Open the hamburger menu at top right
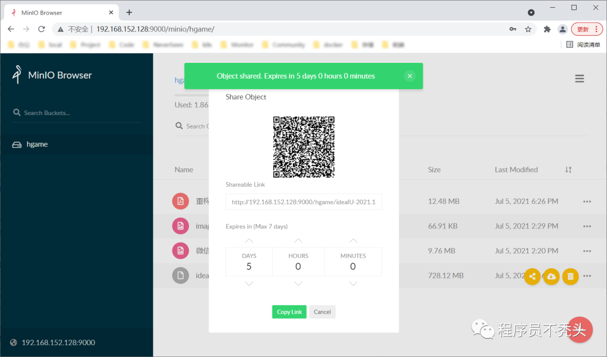 pos(579,79)
